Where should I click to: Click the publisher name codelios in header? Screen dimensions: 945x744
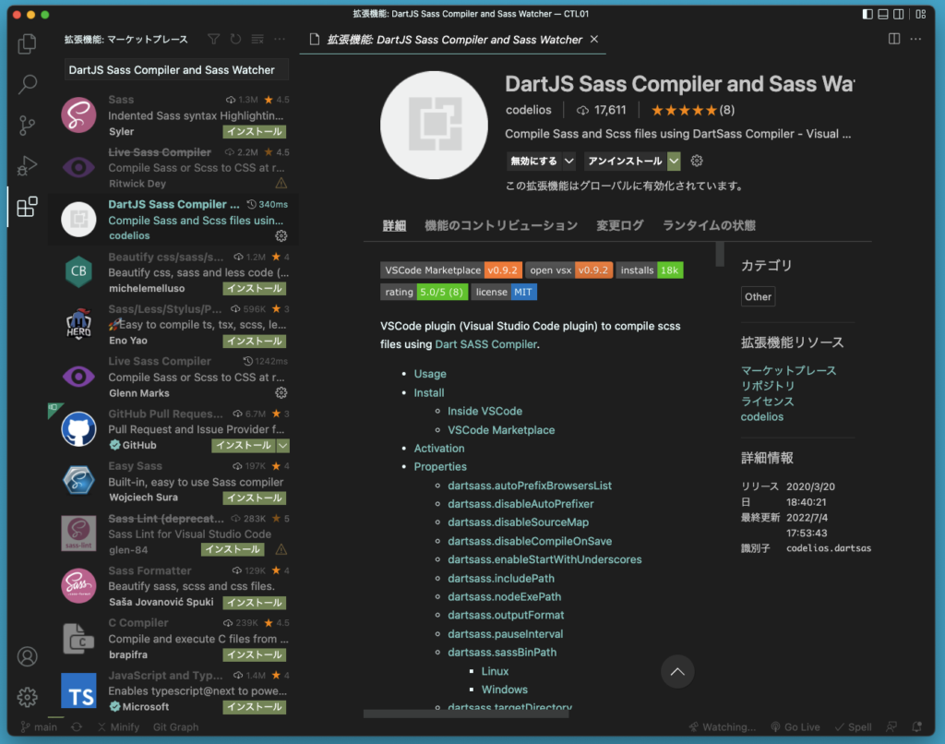coord(529,110)
